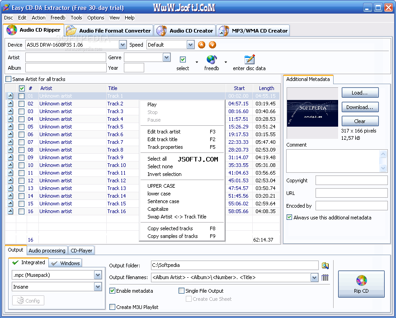396x318 pixels.
Task: Click the application icon in the title bar
Action: pos(6,8)
